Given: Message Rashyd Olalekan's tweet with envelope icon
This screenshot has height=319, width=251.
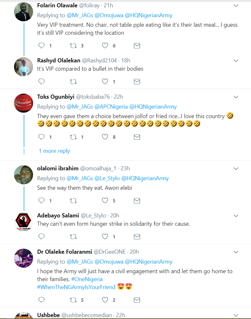Looking at the screenshot, I should pos(137,82).
